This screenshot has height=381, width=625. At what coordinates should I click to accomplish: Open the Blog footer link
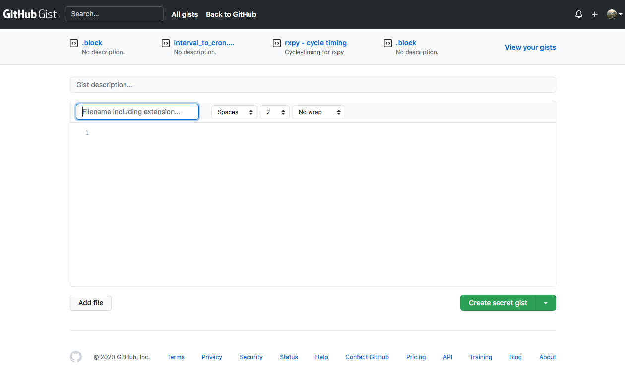[x=515, y=357]
